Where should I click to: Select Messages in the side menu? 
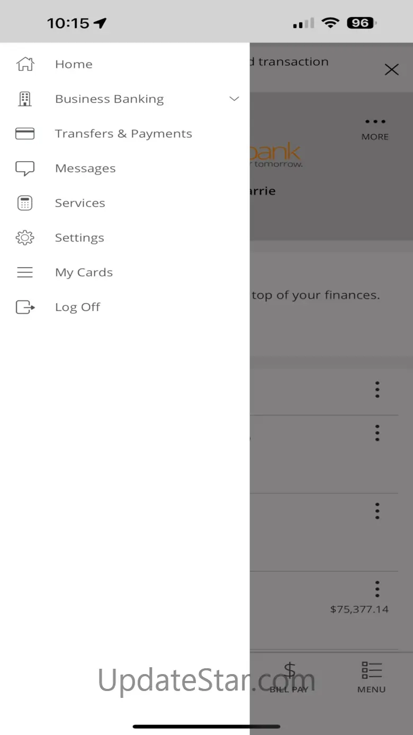pyautogui.click(x=85, y=169)
